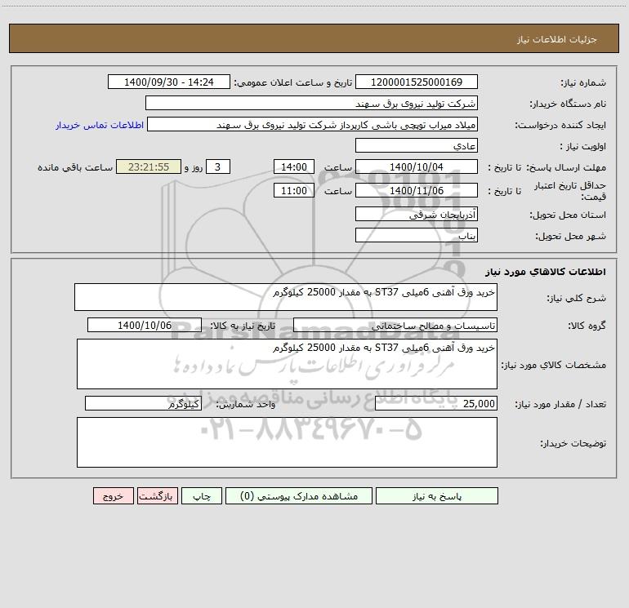Select the اولویت نیاز priority field
Viewport: 629px width, 608px height.
click(x=417, y=145)
